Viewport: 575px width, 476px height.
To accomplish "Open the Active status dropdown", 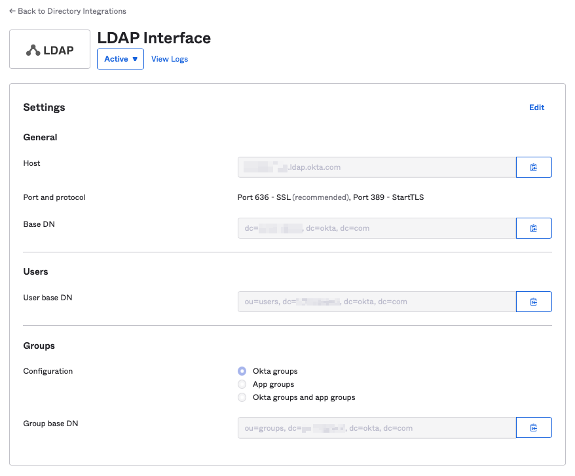I will 120,58.
